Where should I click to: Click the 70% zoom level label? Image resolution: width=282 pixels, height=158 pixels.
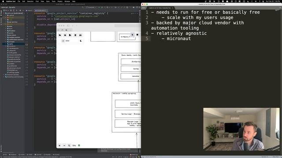coord(74,146)
